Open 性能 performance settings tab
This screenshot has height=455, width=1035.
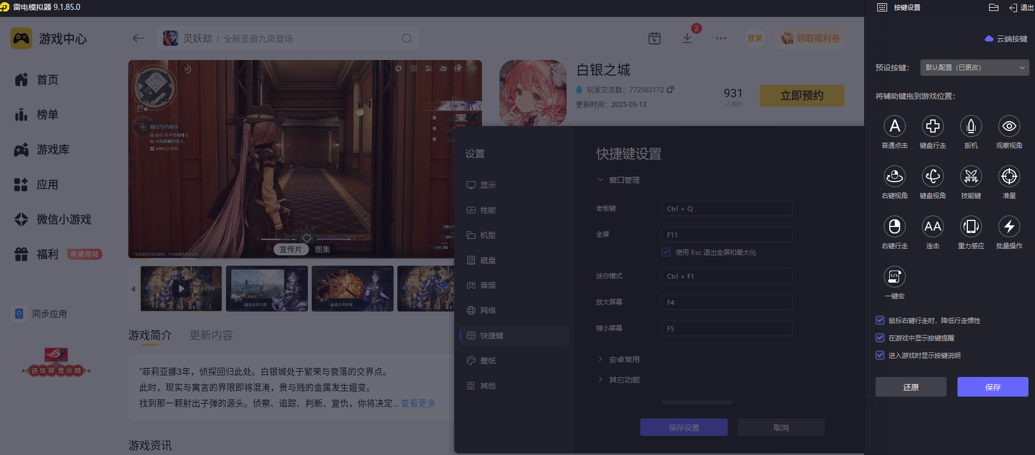[514, 210]
